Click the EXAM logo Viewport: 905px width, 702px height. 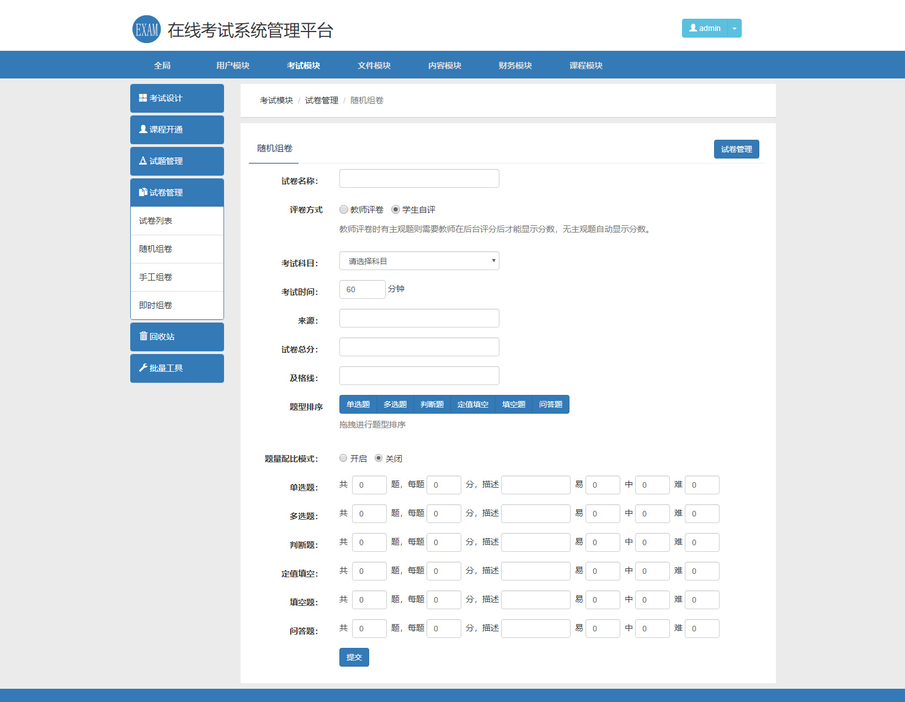click(x=146, y=28)
